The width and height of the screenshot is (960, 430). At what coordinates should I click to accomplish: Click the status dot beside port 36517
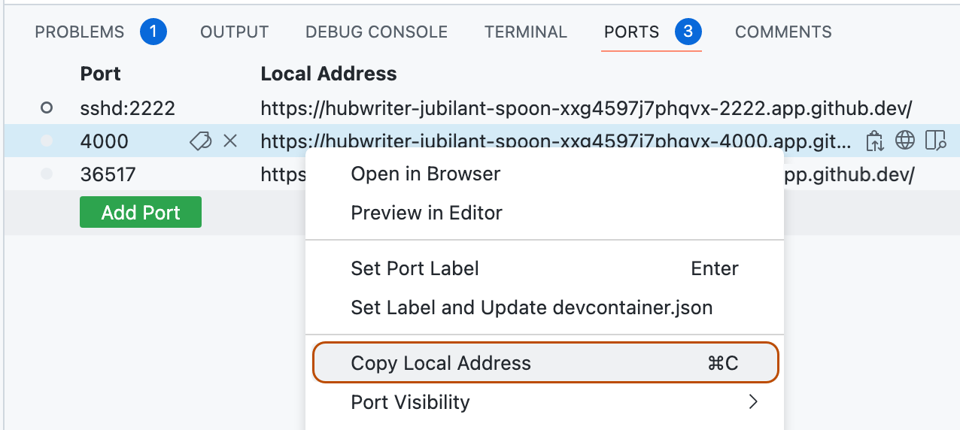tap(47, 174)
